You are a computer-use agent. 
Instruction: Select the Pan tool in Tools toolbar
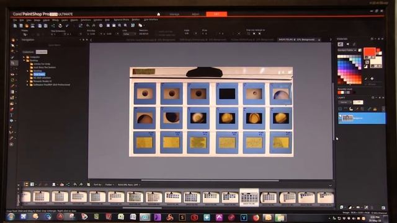pos(12,40)
